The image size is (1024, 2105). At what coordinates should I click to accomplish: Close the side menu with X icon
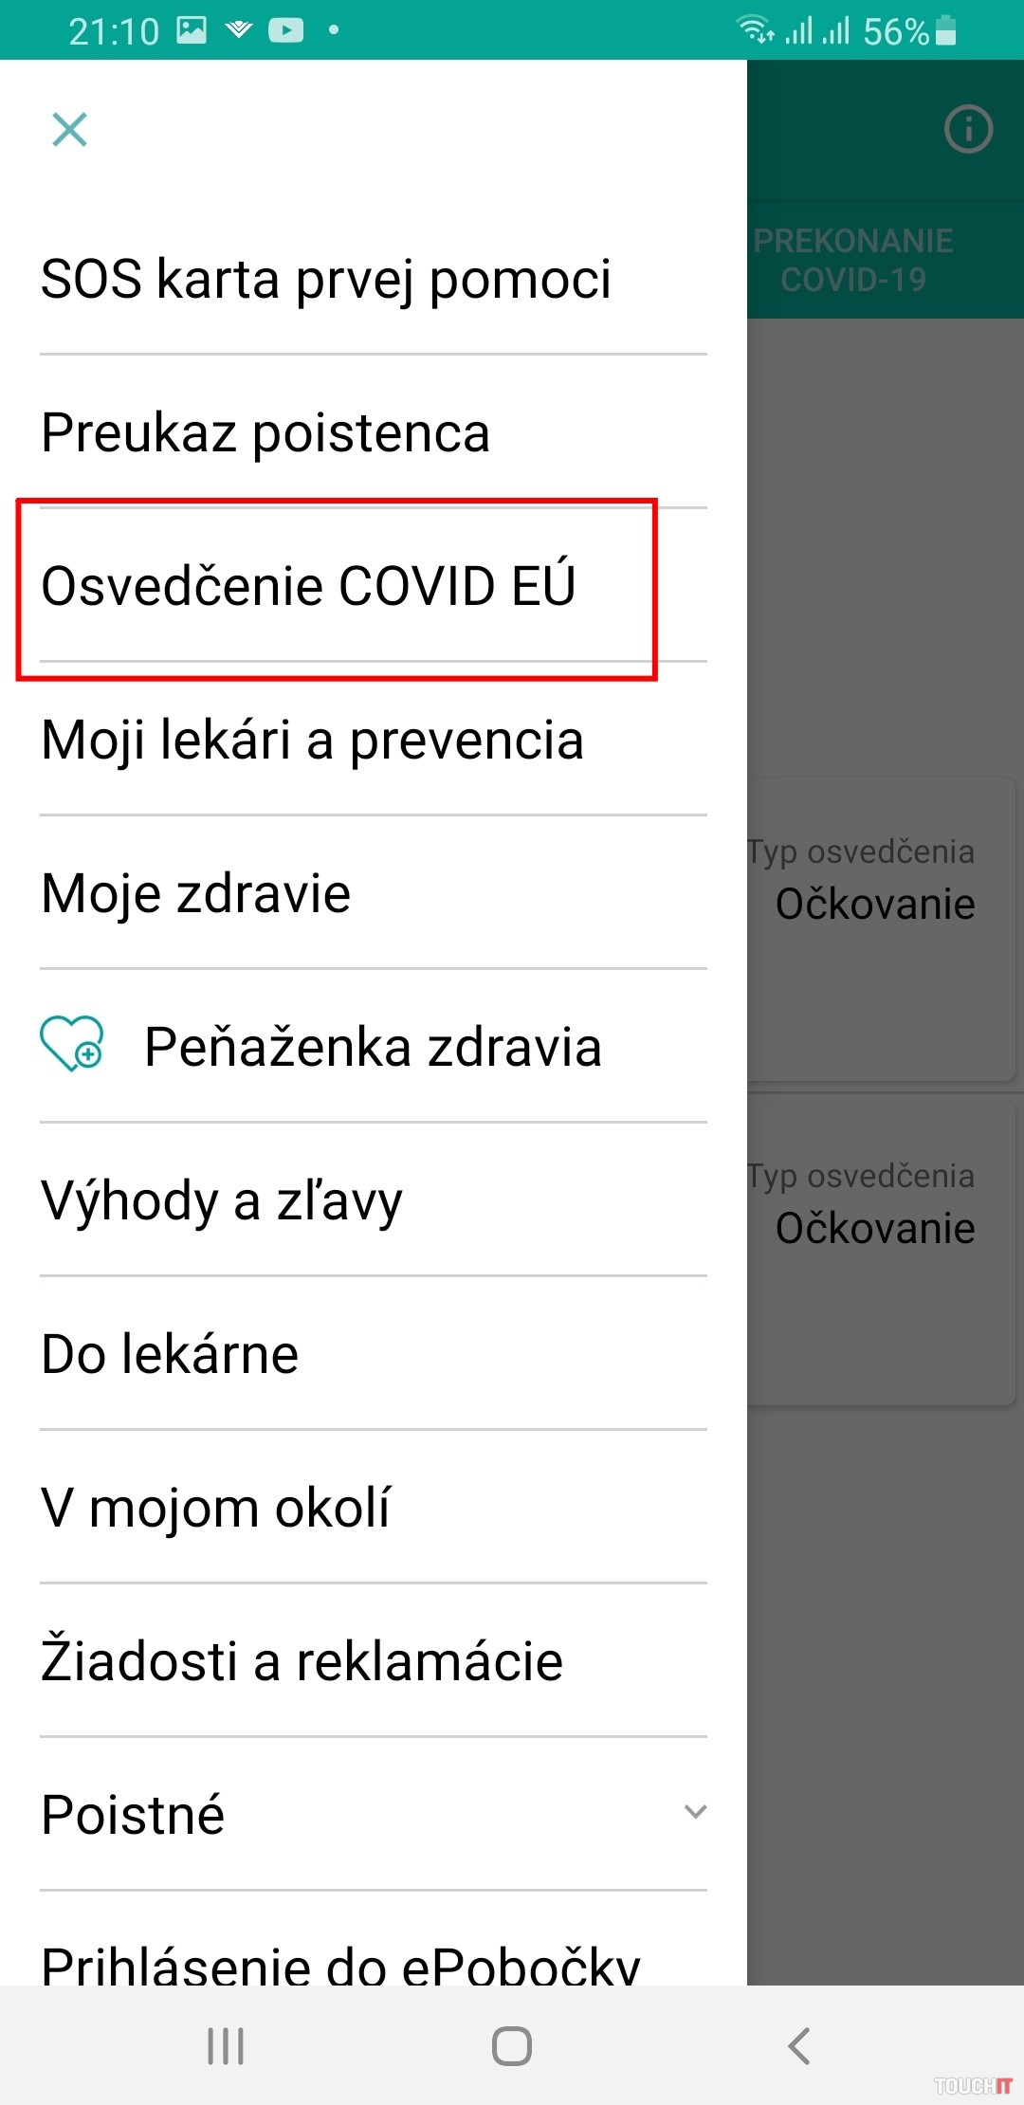click(x=69, y=130)
